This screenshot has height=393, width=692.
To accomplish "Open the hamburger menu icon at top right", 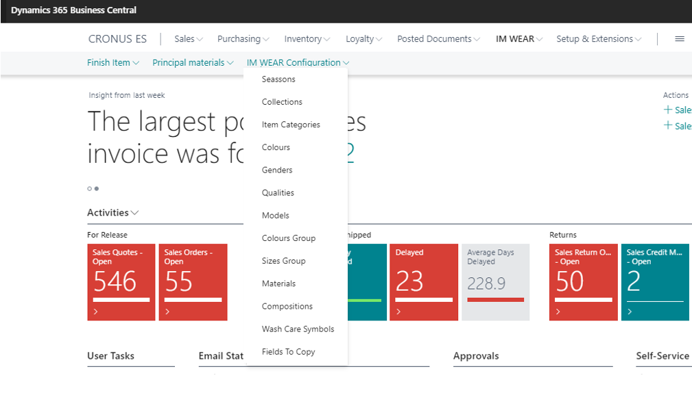I will point(680,39).
